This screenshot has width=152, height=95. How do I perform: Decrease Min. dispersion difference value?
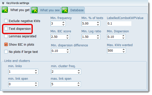click(x=68, y=52)
